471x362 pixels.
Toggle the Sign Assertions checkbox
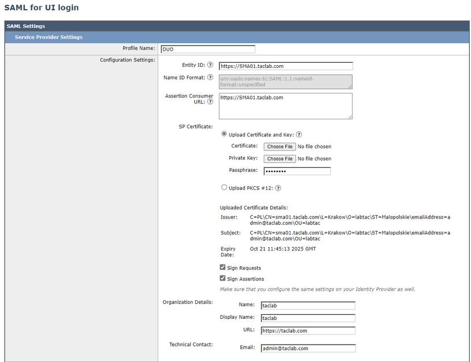click(223, 278)
